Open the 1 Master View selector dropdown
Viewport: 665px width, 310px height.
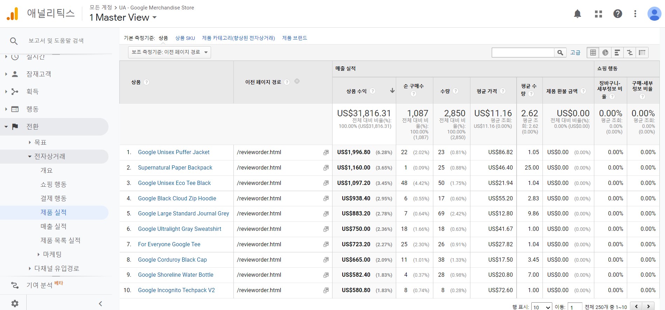click(123, 17)
